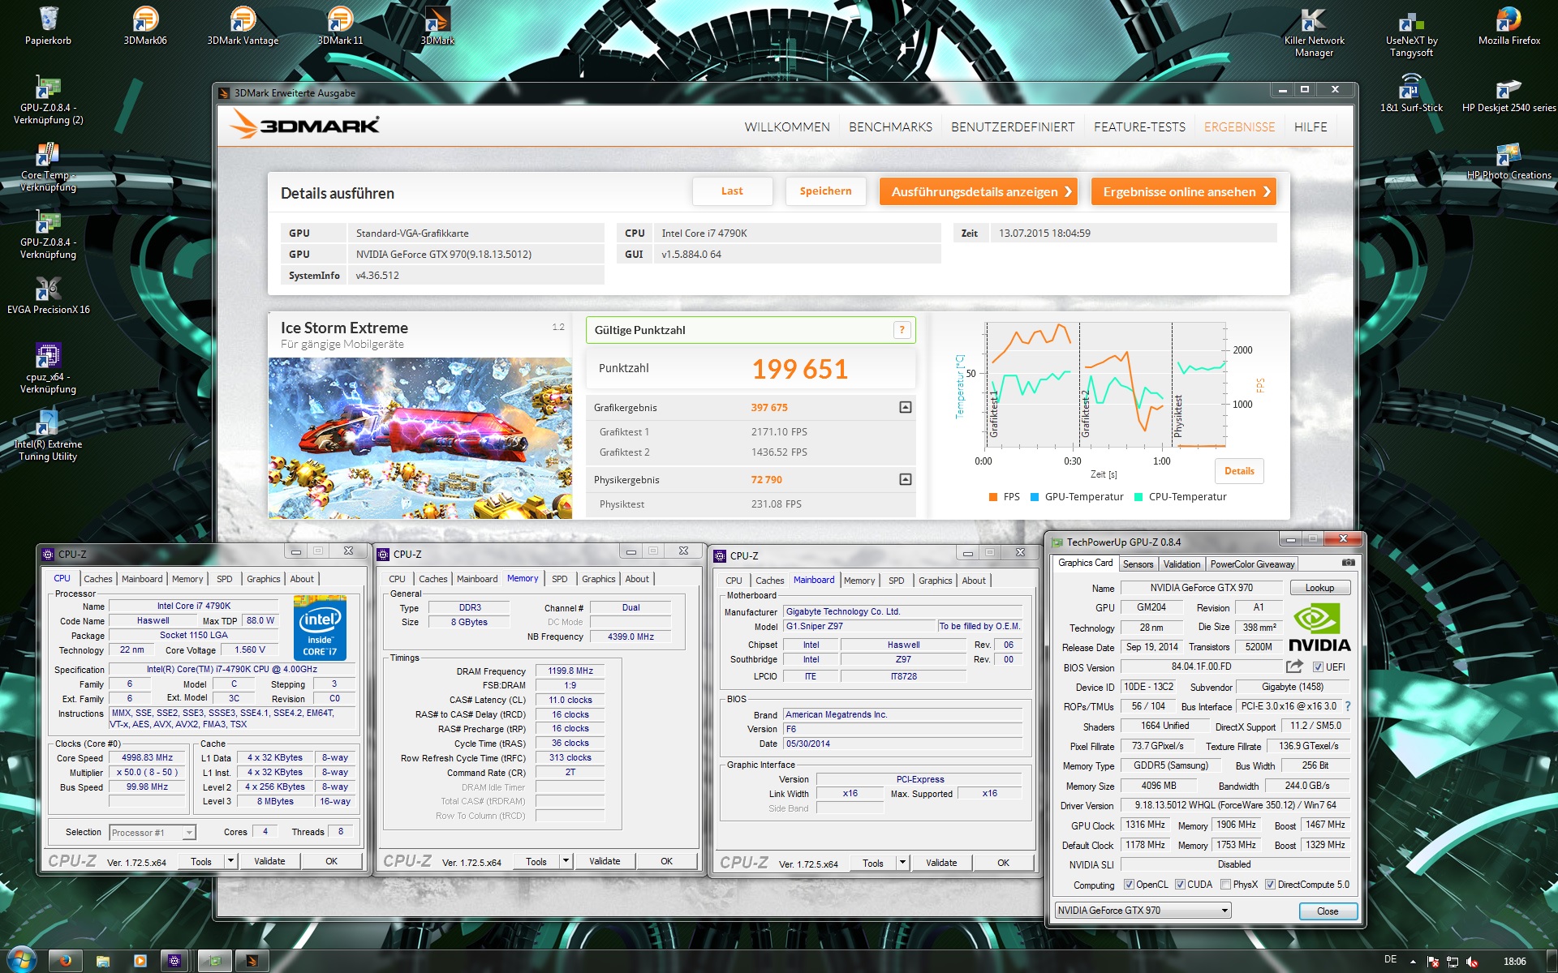Click the help question mark beside Gültige Punktzahl
1558x973 pixels.
(902, 329)
